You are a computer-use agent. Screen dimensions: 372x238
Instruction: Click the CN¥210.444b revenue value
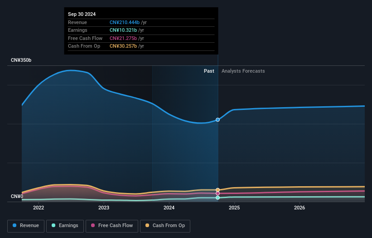coord(125,22)
